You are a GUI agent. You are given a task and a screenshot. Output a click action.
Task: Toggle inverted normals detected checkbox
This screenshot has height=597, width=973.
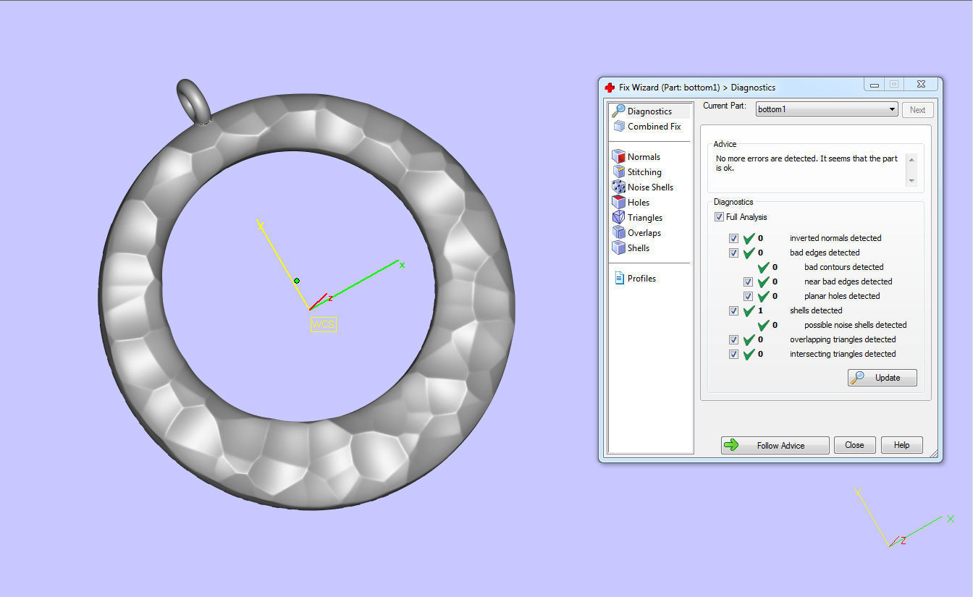[733, 238]
